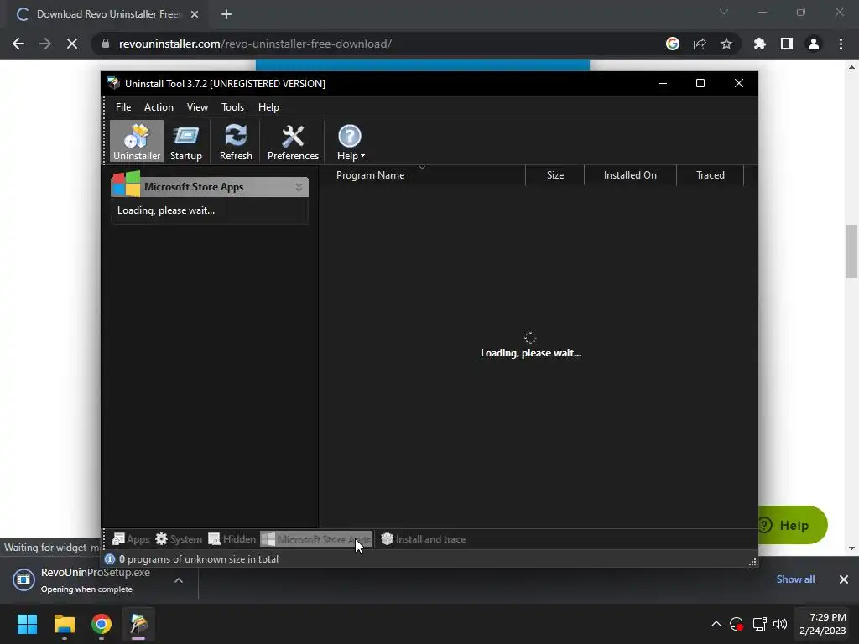Viewport: 859px width, 644px height.
Task: Open RevoUninProSetup.exe download options arrow
Action: 179,580
